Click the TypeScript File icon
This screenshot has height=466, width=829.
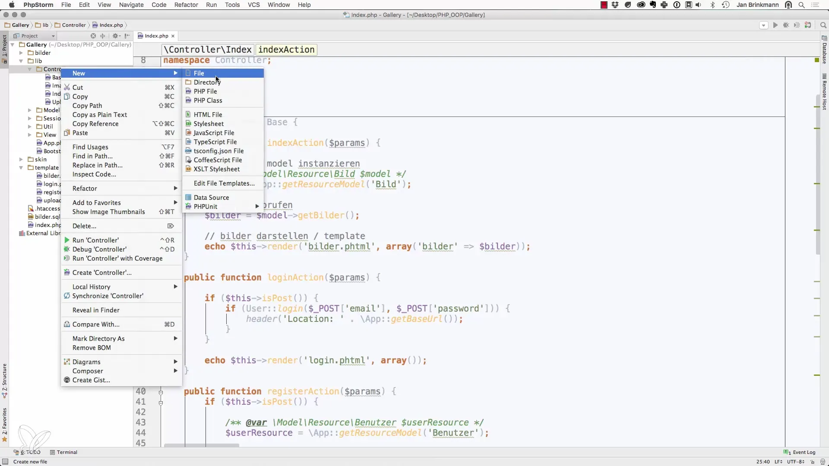(188, 142)
